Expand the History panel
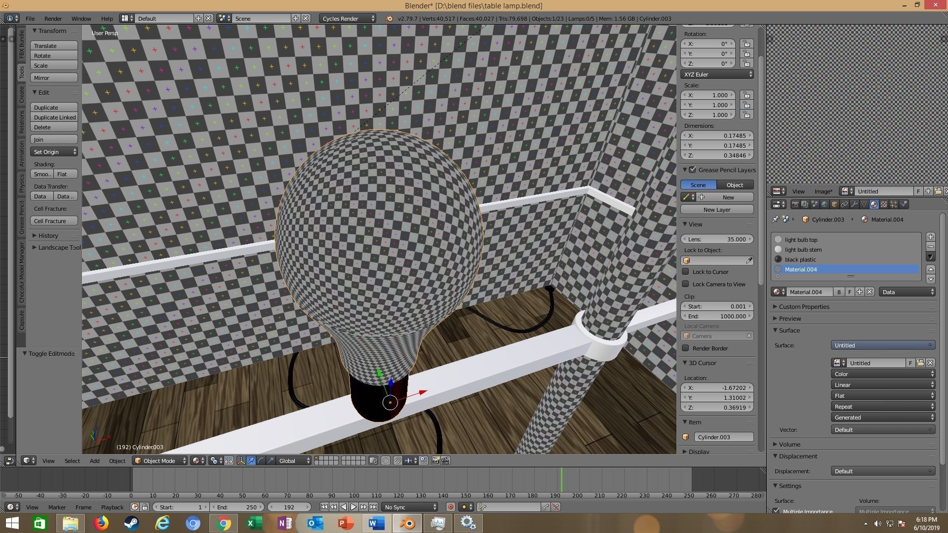Screen dimensions: 948x533 [48, 236]
